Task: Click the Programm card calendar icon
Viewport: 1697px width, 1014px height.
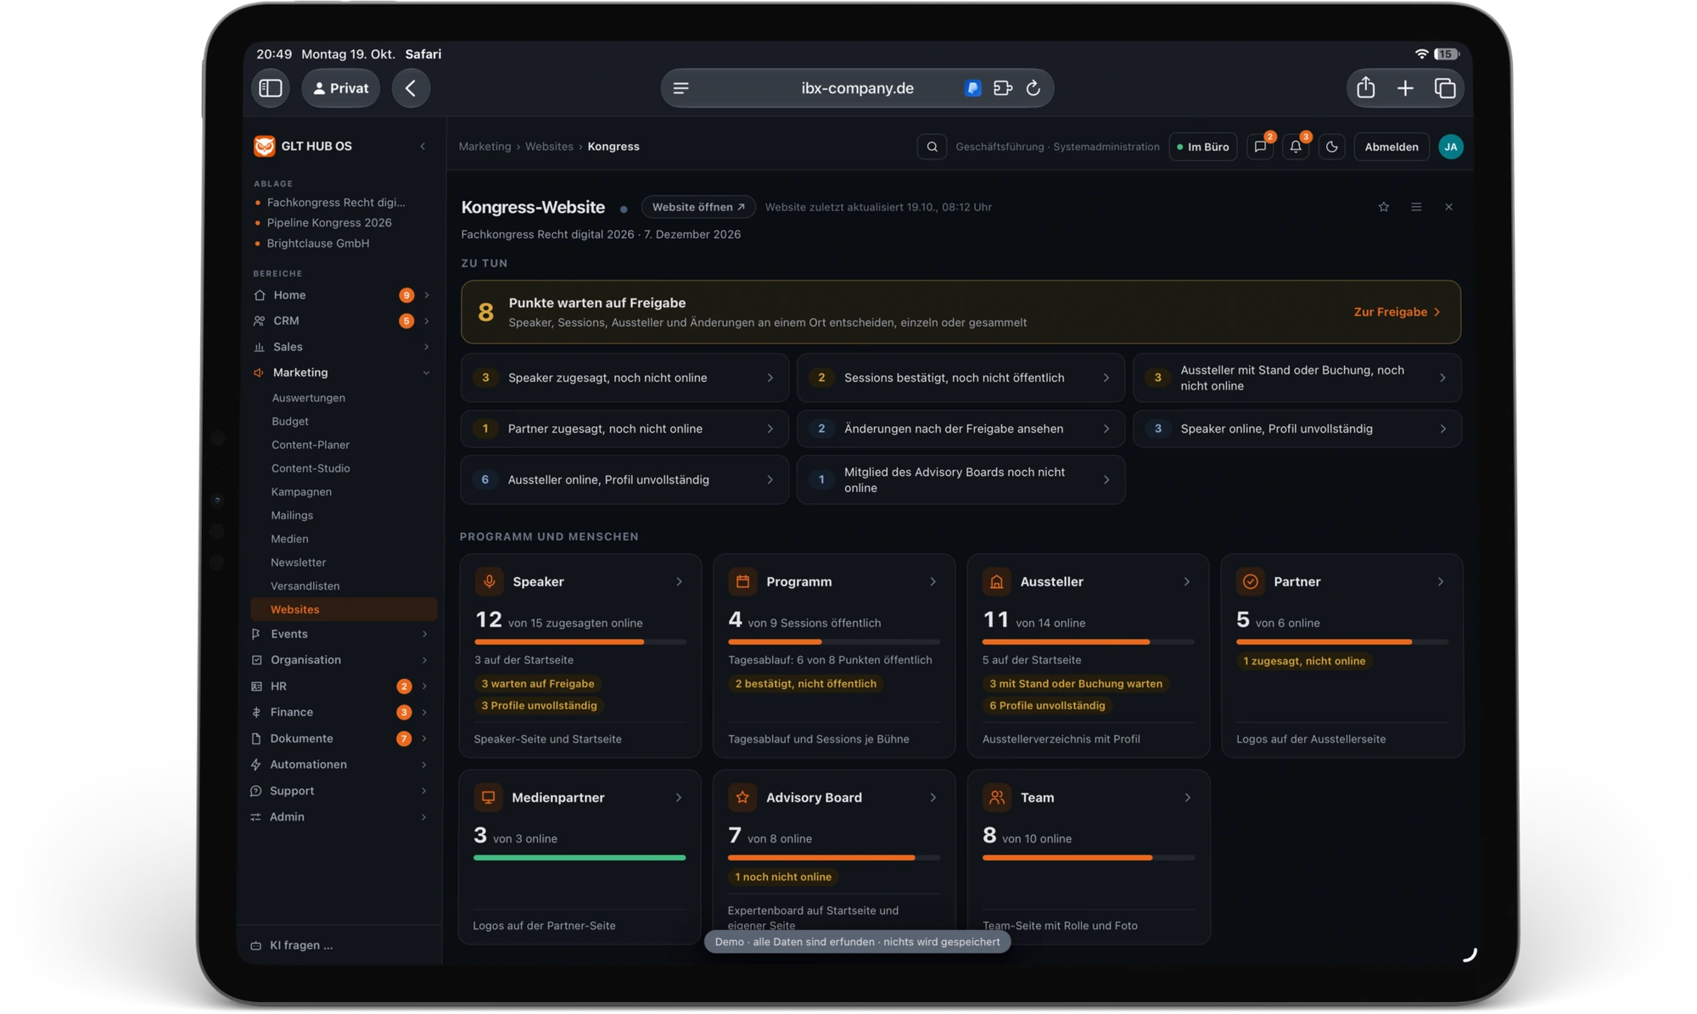Action: click(x=742, y=581)
